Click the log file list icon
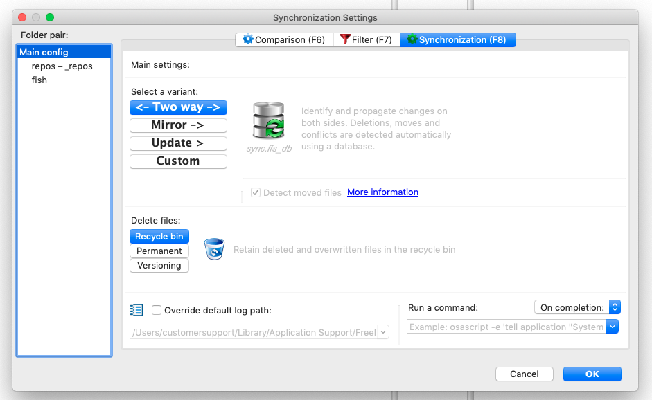The width and height of the screenshot is (652, 400). [136, 310]
